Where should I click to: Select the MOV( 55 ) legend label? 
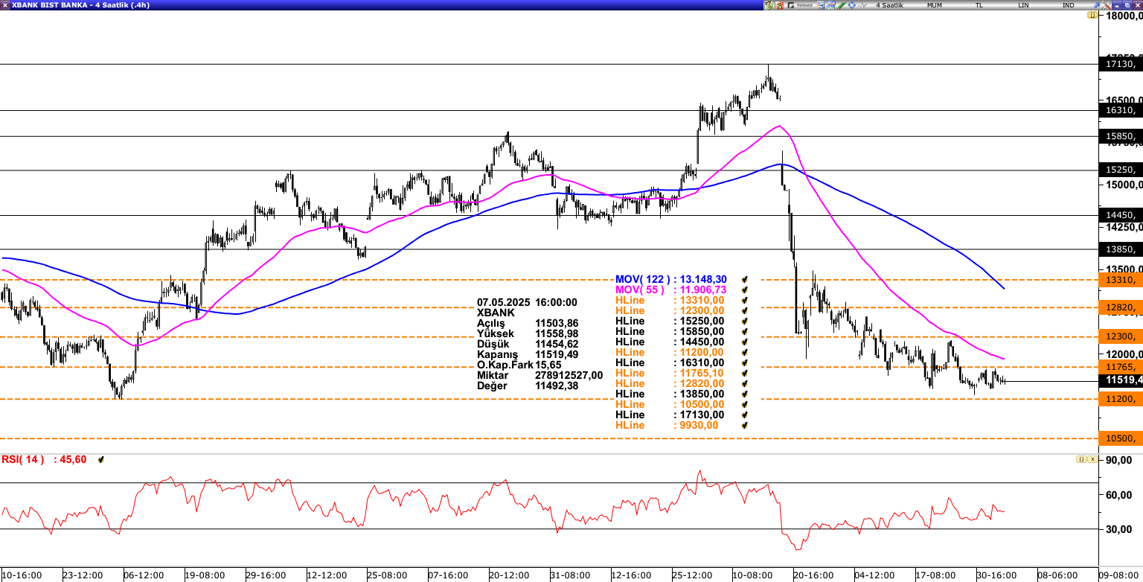pyautogui.click(x=639, y=290)
